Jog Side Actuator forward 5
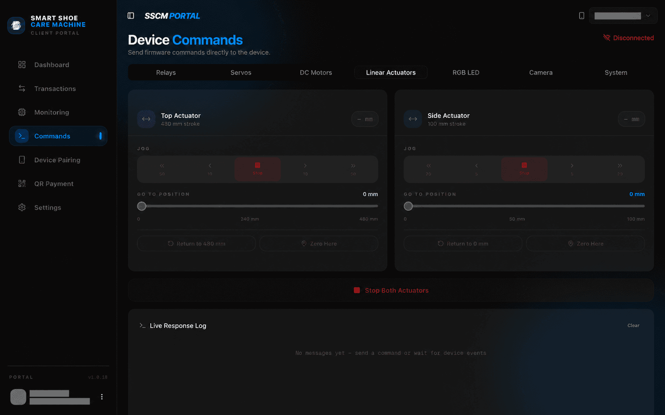 pyautogui.click(x=572, y=169)
